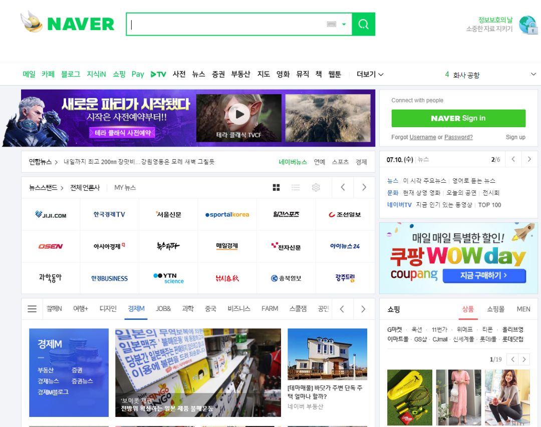This screenshot has width=541, height=427.
Task: Select the MY 뉴스 tab
Action: pyautogui.click(x=125, y=188)
